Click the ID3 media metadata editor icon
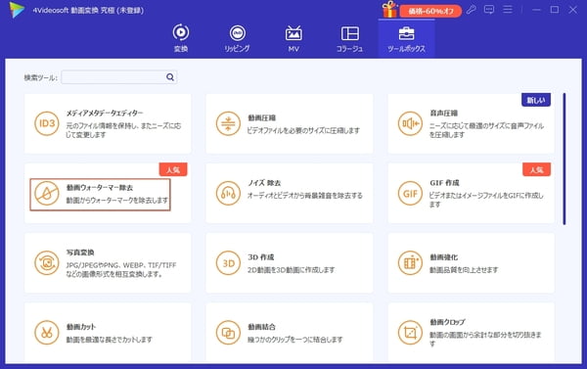 (47, 123)
